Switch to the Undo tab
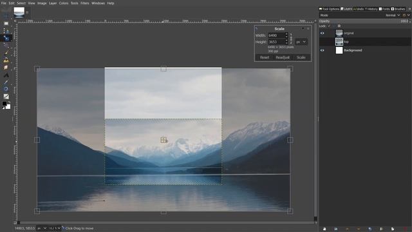Screen dimensions: 412x232 tap(359, 9)
